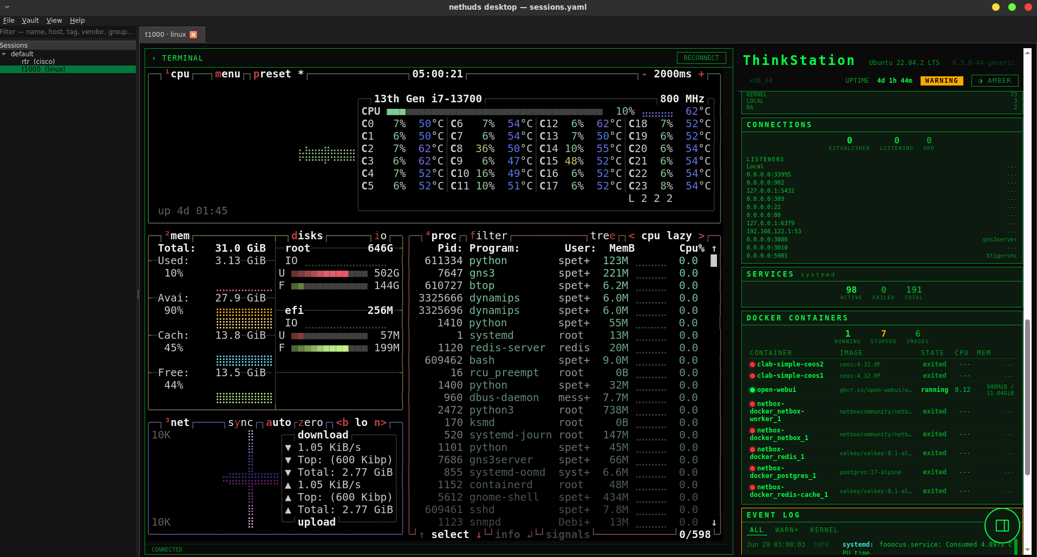Click scroll-down arrow in proc list
This screenshot has width=1037, height=557.
[x=714, y=522]
